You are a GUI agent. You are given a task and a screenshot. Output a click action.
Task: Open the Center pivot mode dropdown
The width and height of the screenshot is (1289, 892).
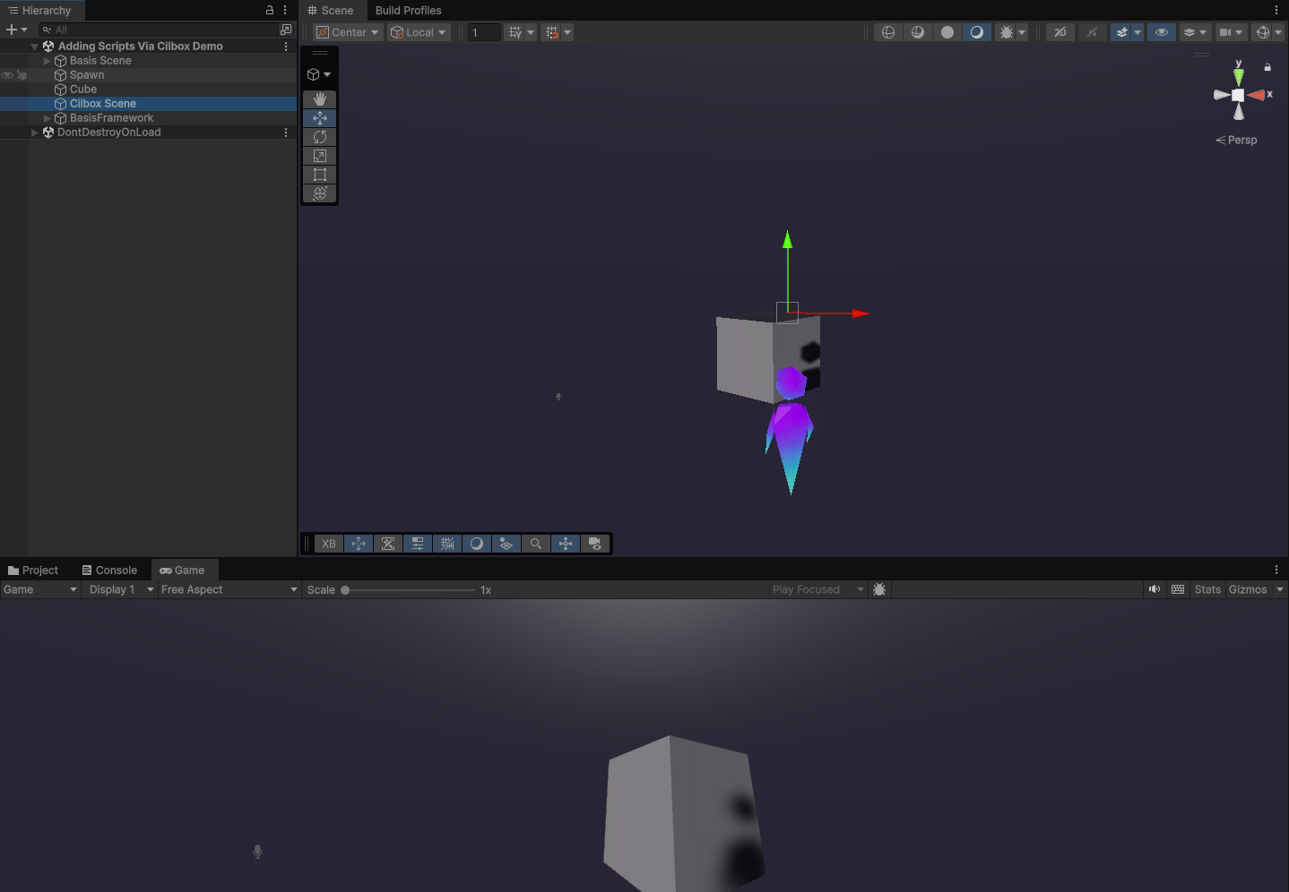click(x=349, y=32)
